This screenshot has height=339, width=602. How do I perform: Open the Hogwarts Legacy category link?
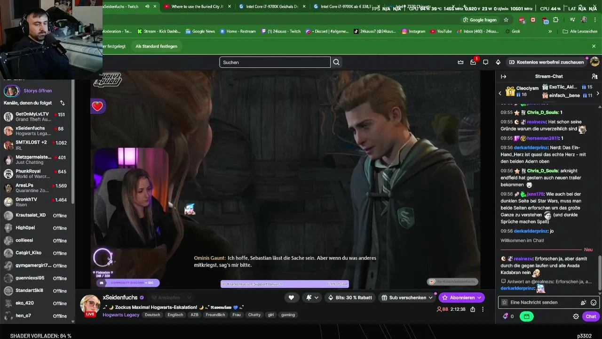point(121,315)
